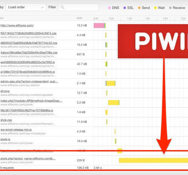Screen dimensions: 188x175
Task: Click the www.elftronix.com/wp-admin/ path text
Action: [x=20, y=85]
